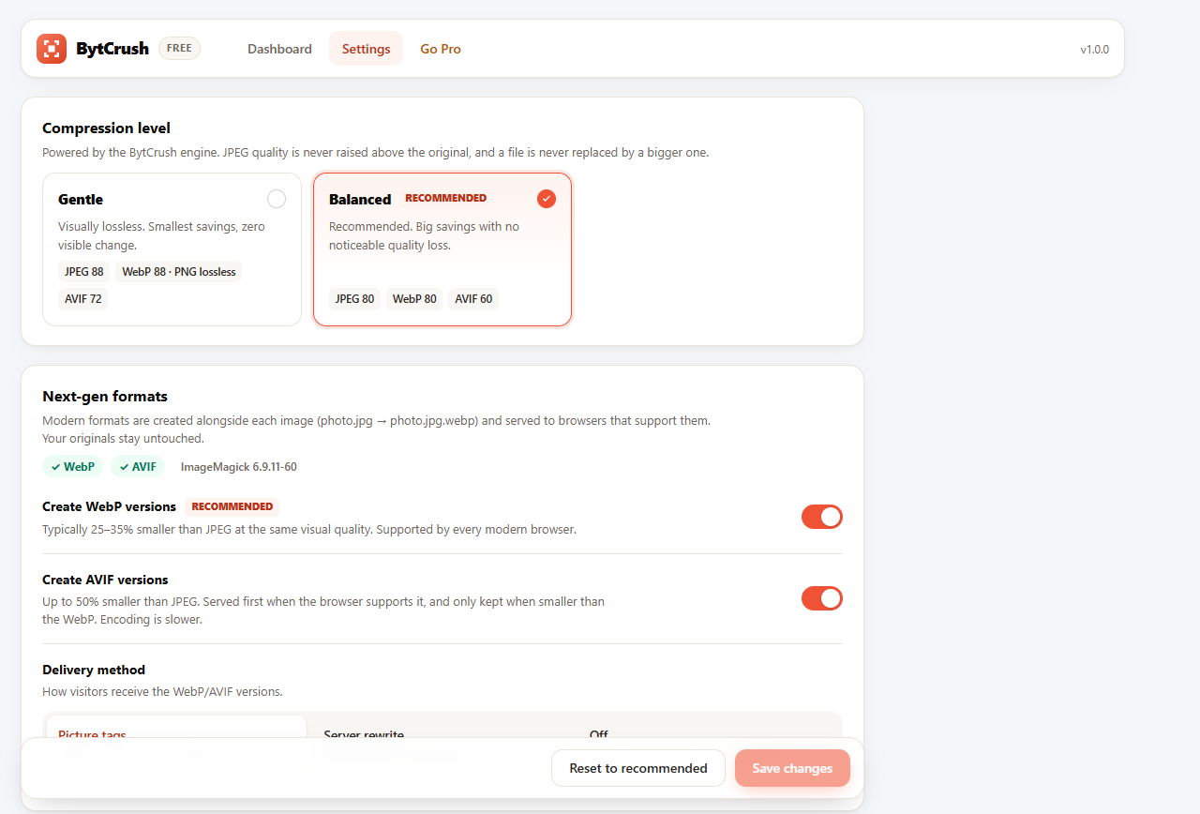Click the 'ImageMagick 6.9.11-60' label
Screen dimensions: 1200x814
pos(239,467)
